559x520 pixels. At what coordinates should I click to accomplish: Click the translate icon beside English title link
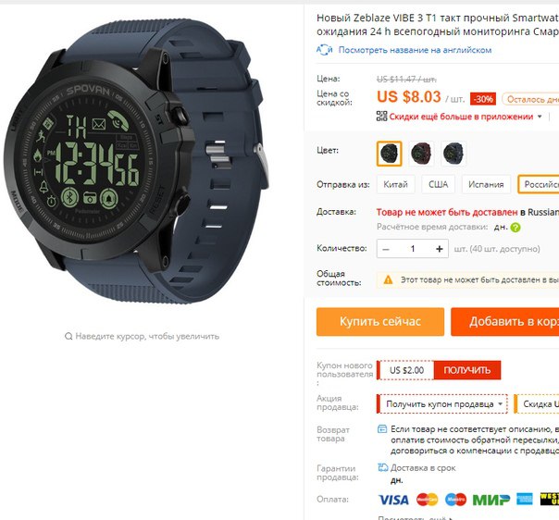point(325,50)
